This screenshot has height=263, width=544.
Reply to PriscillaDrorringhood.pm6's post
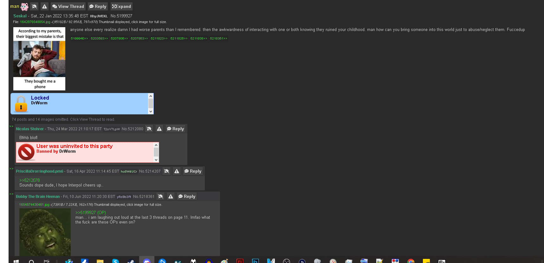click(x=193, y=171)
